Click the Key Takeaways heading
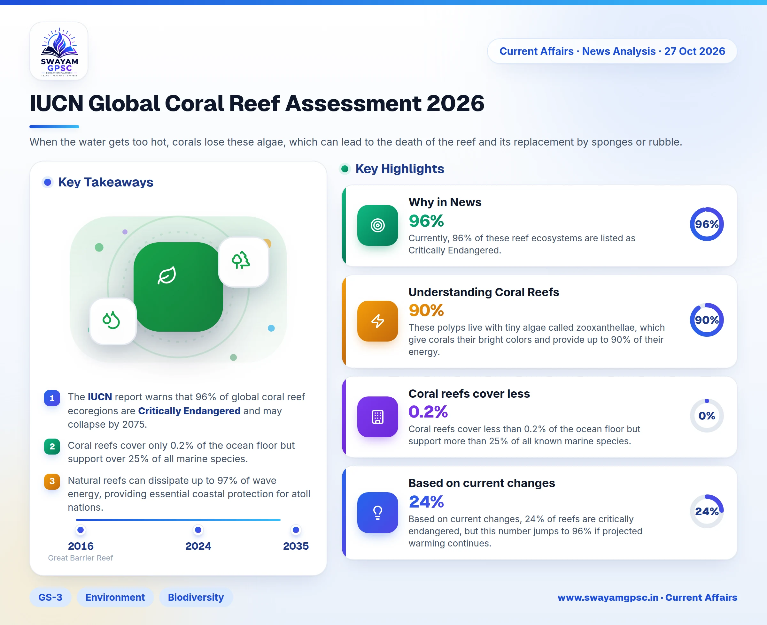Viewport: 767px width, 625px height. point(105,182)
